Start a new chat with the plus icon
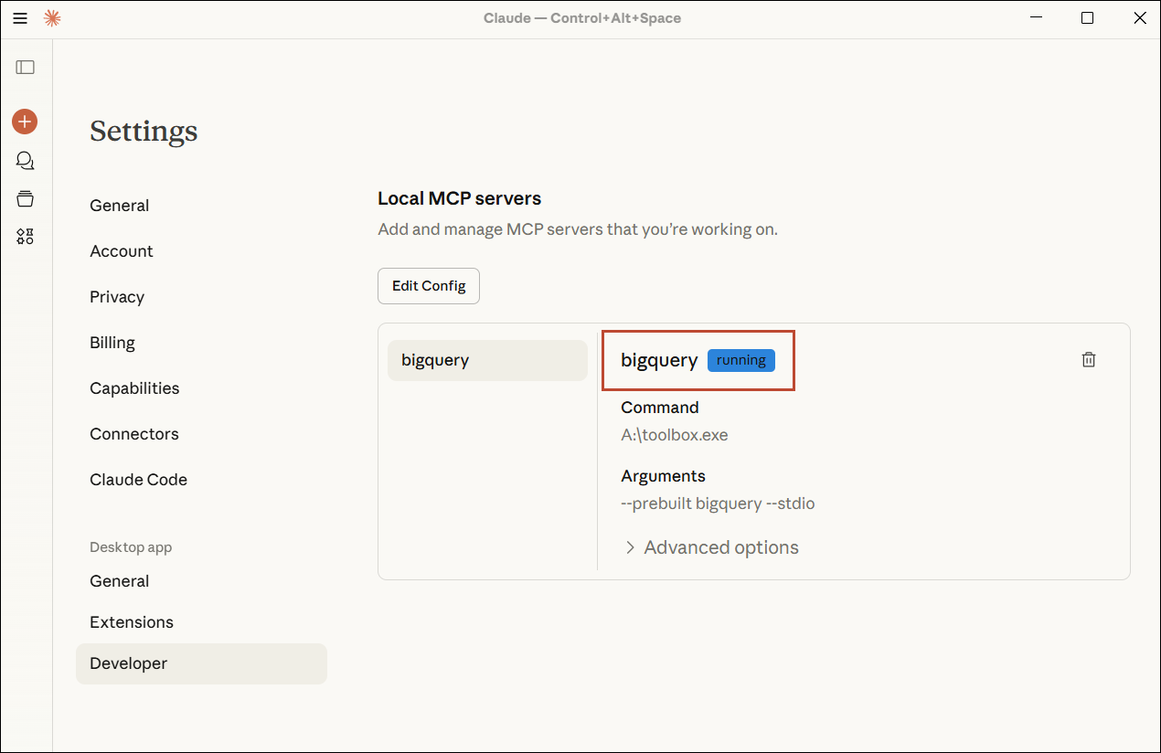The width and height of the screenshot is (1161, 753). tap(25, 121)
